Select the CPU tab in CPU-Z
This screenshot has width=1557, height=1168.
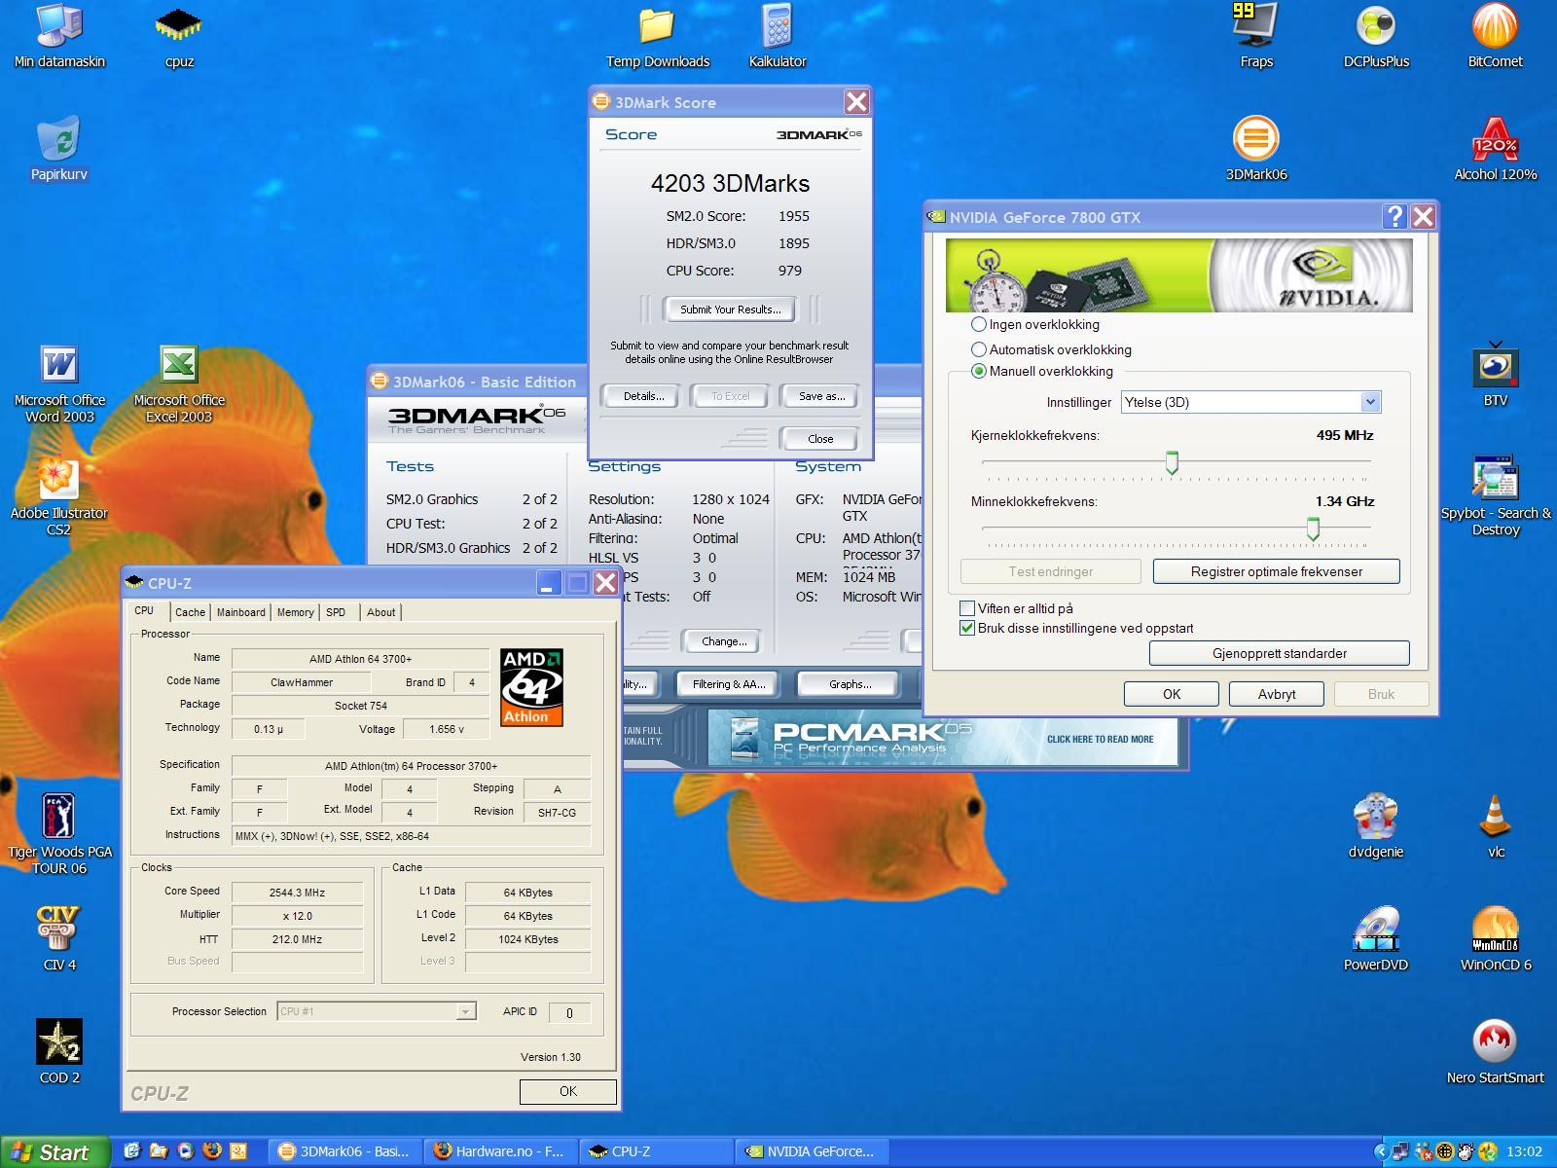tap(144, 610)
